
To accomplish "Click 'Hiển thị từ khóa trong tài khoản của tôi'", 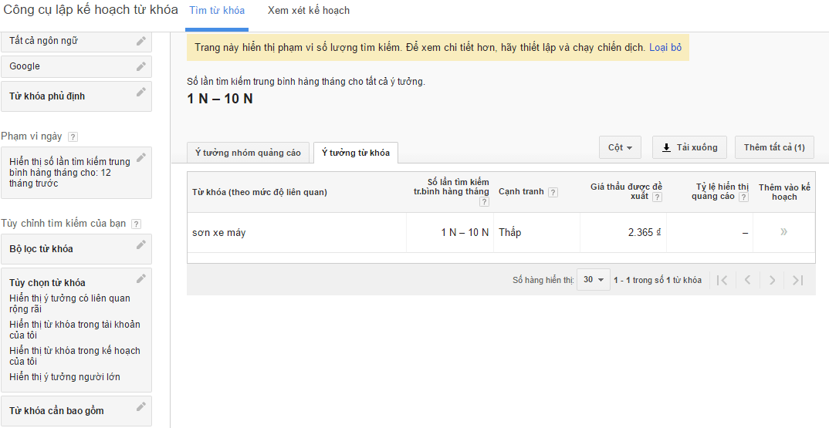I will [x=75, y=330].
